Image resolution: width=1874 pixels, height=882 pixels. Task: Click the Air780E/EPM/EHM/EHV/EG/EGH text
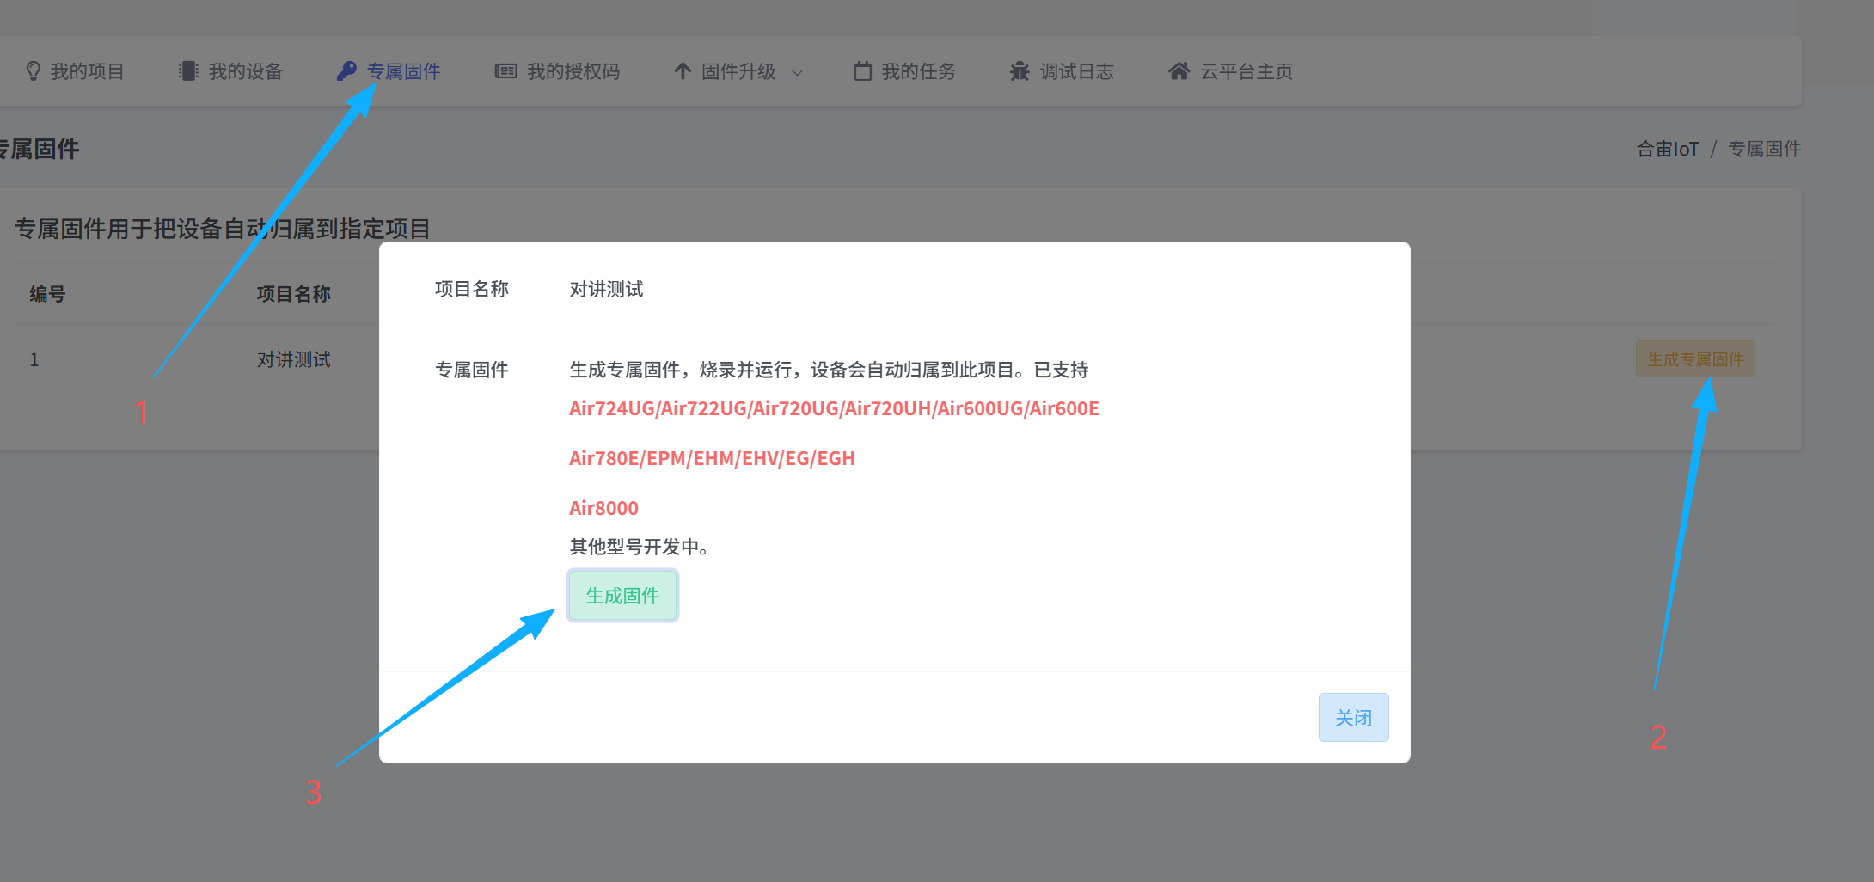click(x=712, y=459)
